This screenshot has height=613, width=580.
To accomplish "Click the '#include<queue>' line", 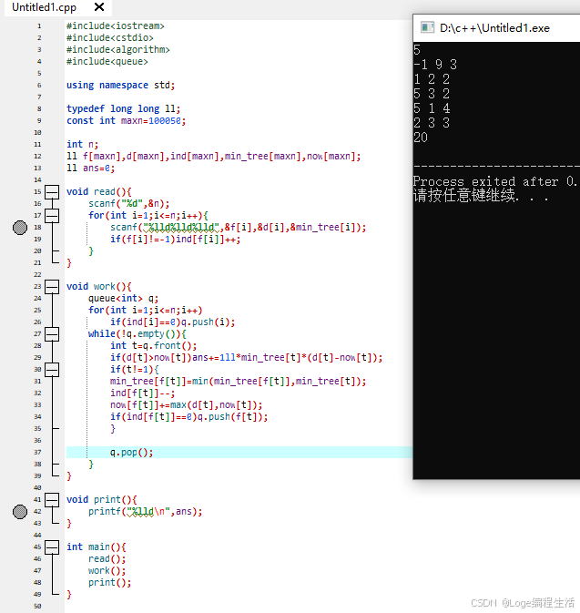I will (x=107, y=61).
